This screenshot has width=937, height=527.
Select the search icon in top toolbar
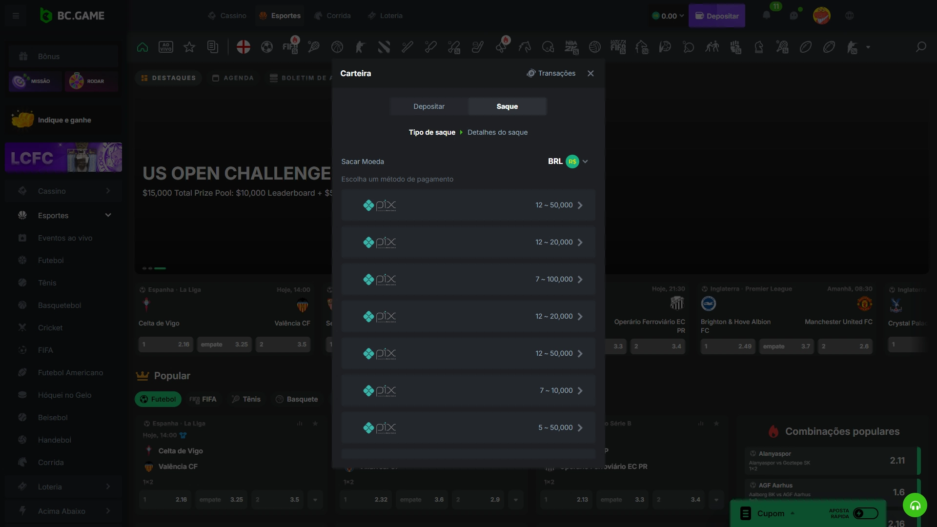[921, 47]
